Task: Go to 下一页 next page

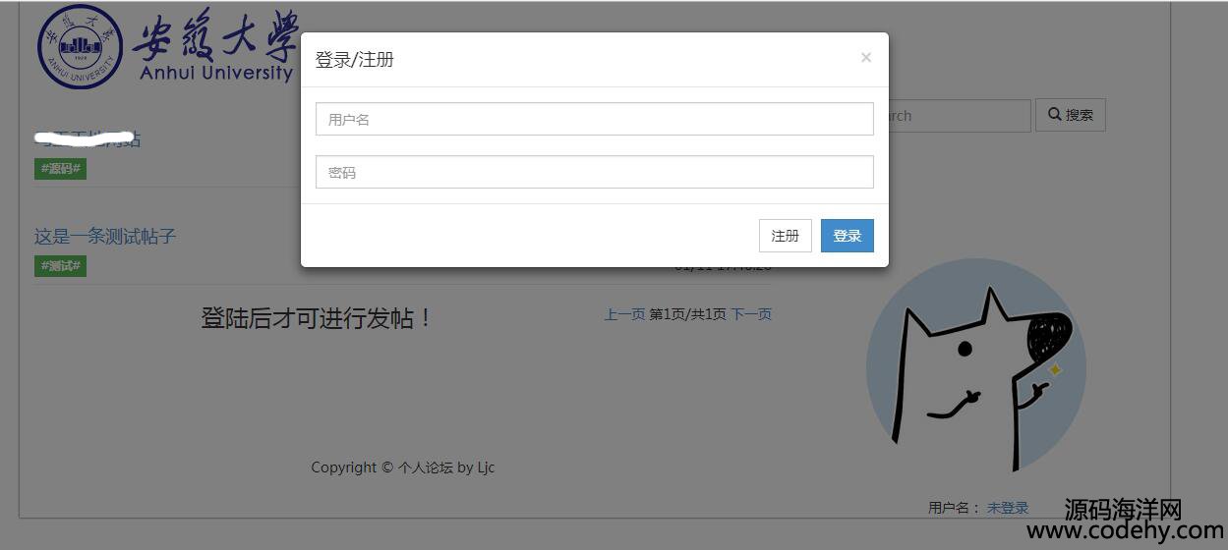Action: pos(751,314)
